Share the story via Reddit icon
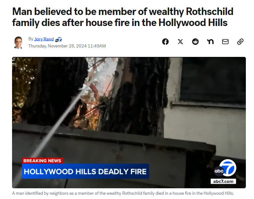Image resolution: width=254 pixels, height=199 pixels. point(195,42)
